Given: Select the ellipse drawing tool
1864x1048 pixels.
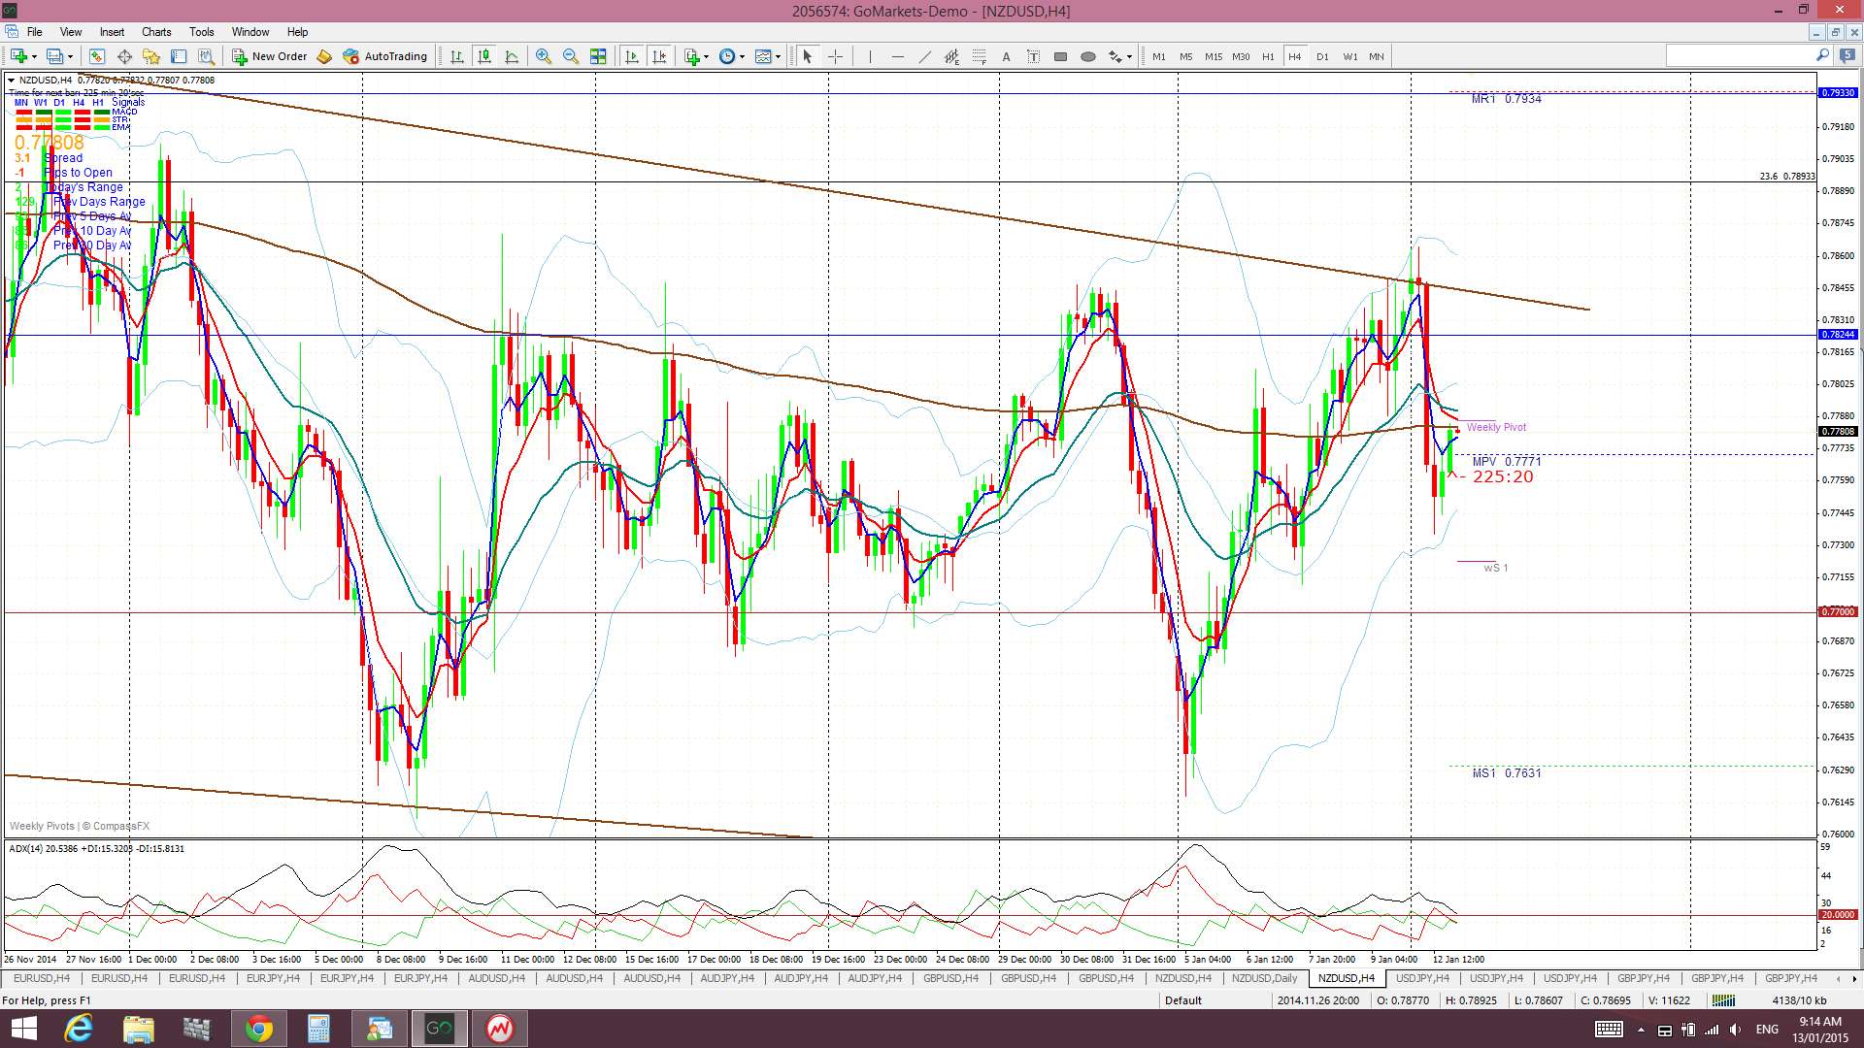Looking at the screenshot, I should pyautogui.click(x=1088, y=56).
